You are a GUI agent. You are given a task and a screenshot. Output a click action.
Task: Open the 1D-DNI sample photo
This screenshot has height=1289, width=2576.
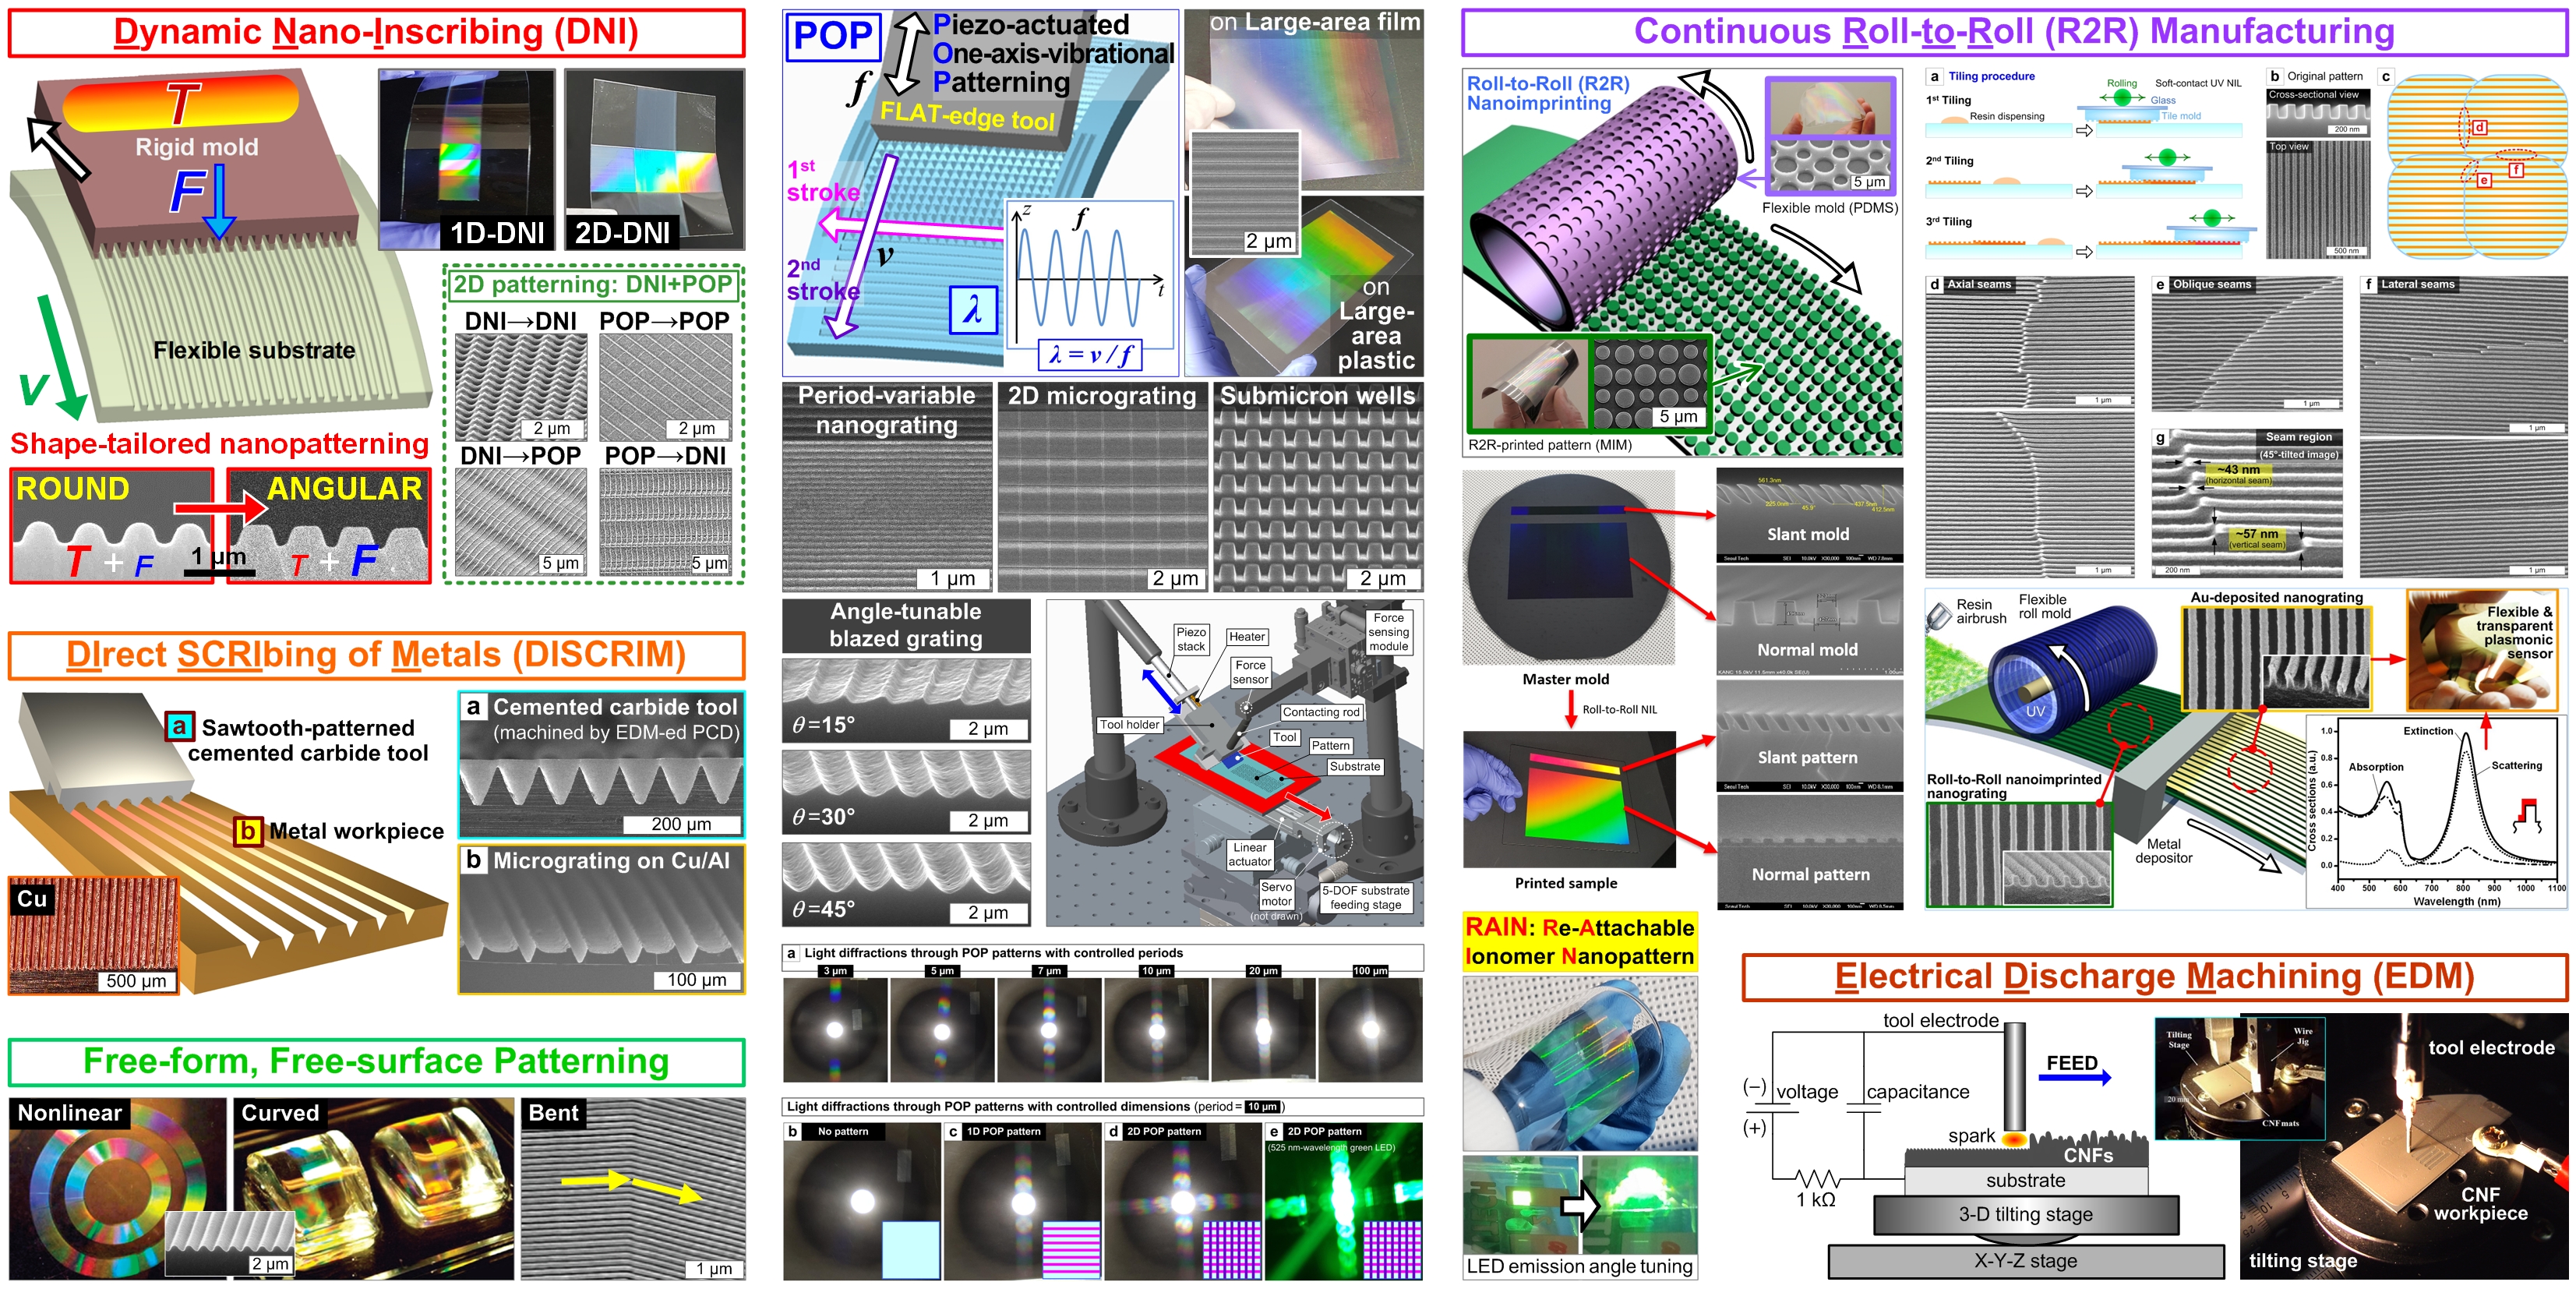click(466, 159)
